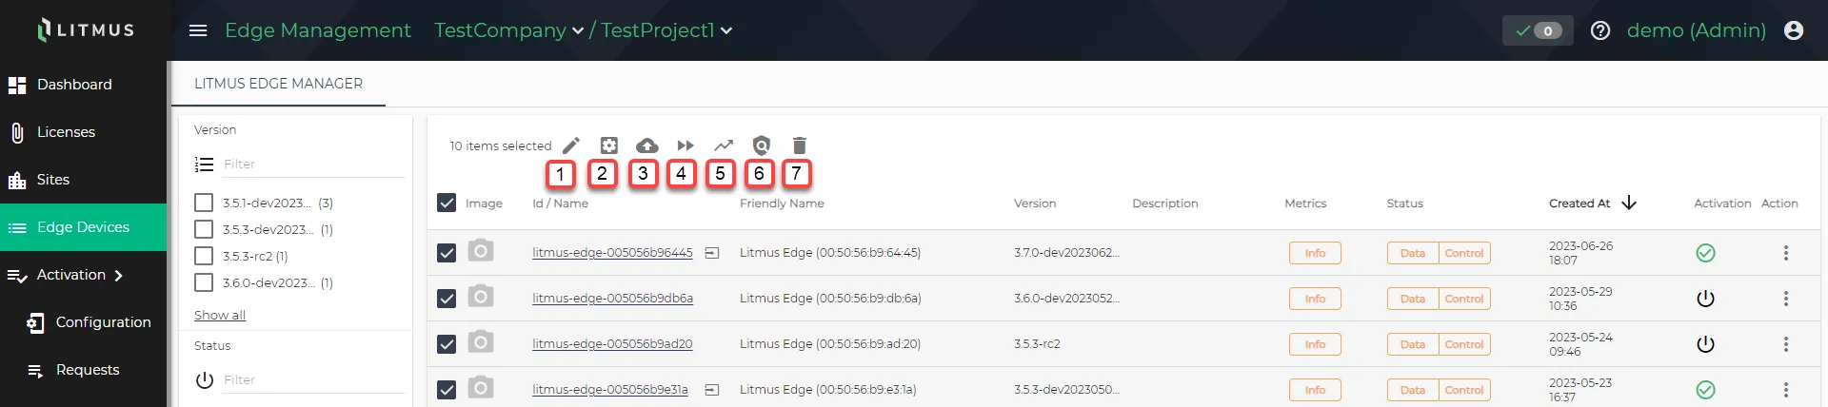Click activated checkmark for litmus-edge-005056b9e31a
The height and width of the screenshot is (407, 1828).
[x=1706, y=390]
